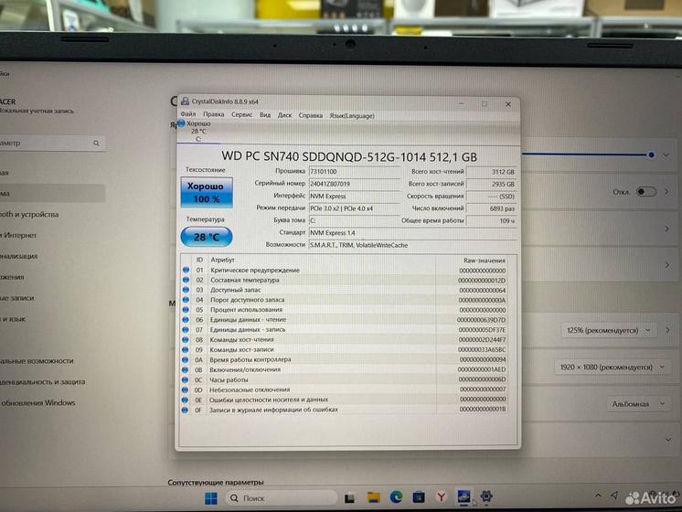682x512 pixels.
Task: Click the Возможности S.M.A.R.T., TRIM field
Action: [412, 245]
